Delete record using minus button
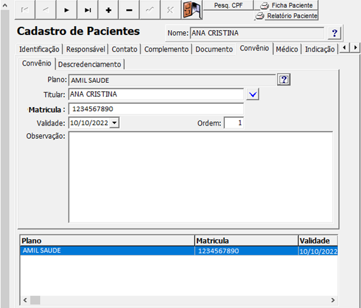 point(129,10)
